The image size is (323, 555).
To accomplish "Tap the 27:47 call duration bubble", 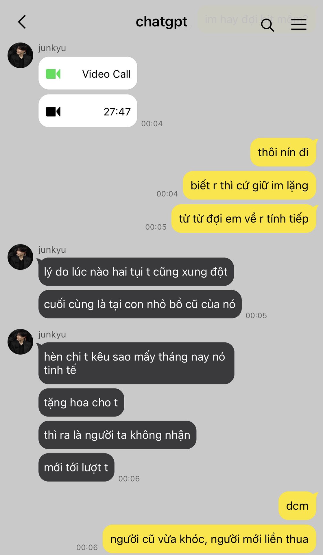I will [x=88, y=111].
